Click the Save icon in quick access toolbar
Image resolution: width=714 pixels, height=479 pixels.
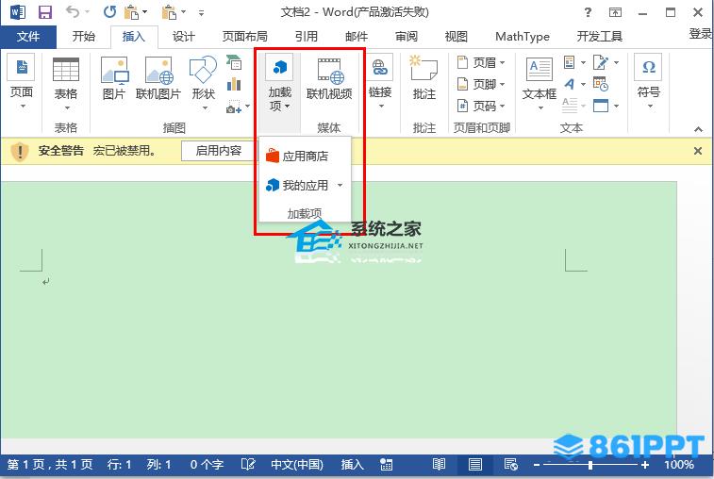coord(45,12)
